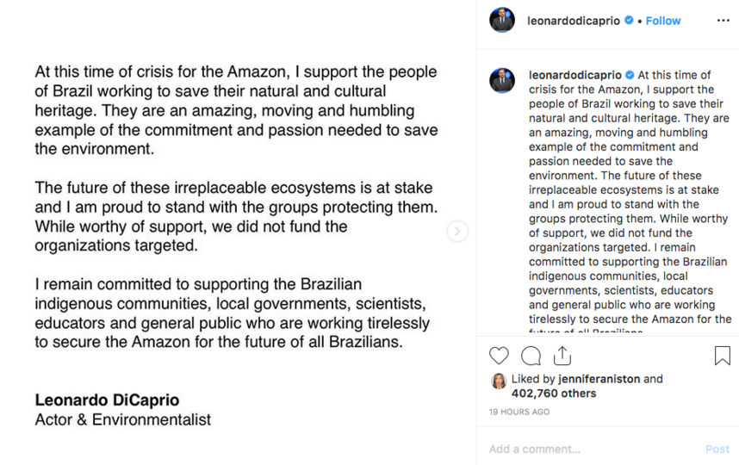The height and width of the screenshot is (465, 739).
Task: Open the leonardodicaprio username in header
Action: 573,21
